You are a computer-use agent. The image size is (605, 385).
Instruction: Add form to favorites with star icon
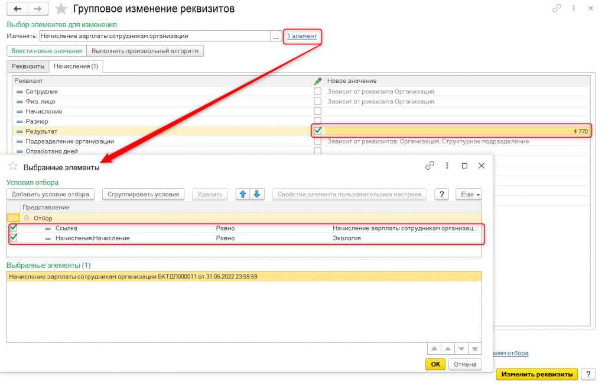(x=60, y=9)
